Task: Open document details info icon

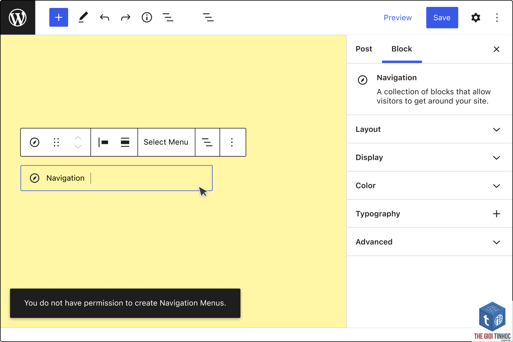Action: pyautogui.click(x=147, y=17)
